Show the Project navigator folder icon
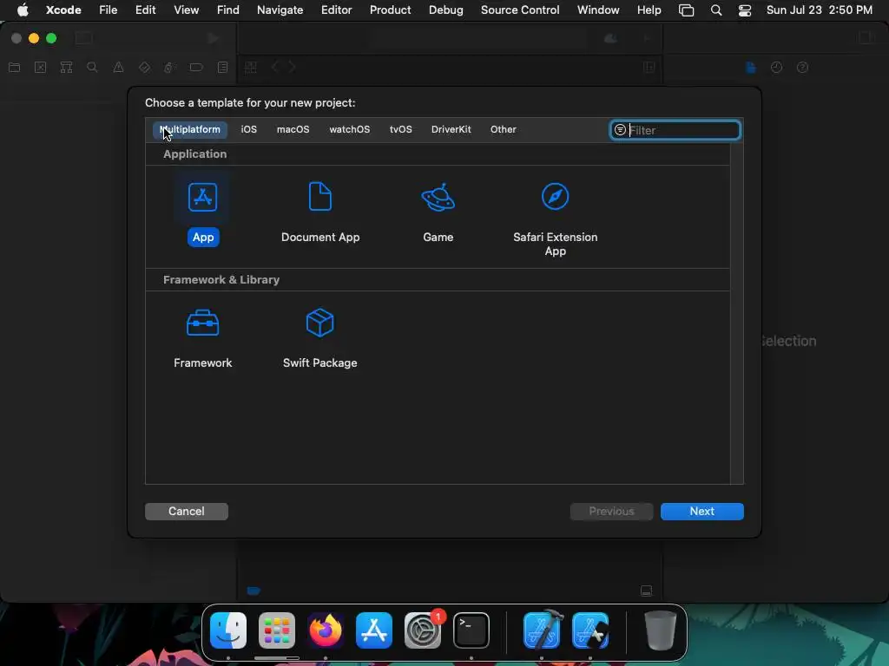Image resolution: width=889 pixels, height=666 pixels. coord(14,68)
